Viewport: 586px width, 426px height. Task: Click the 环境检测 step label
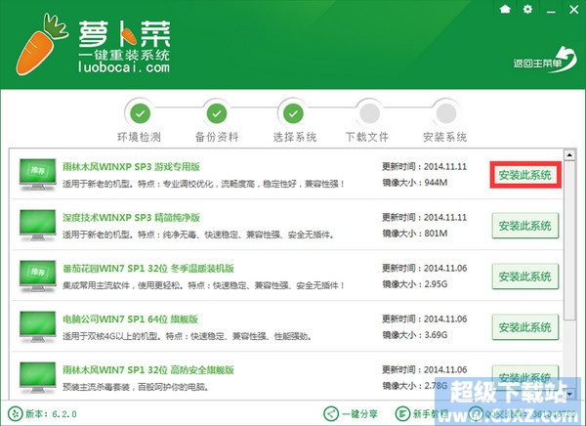139,137
